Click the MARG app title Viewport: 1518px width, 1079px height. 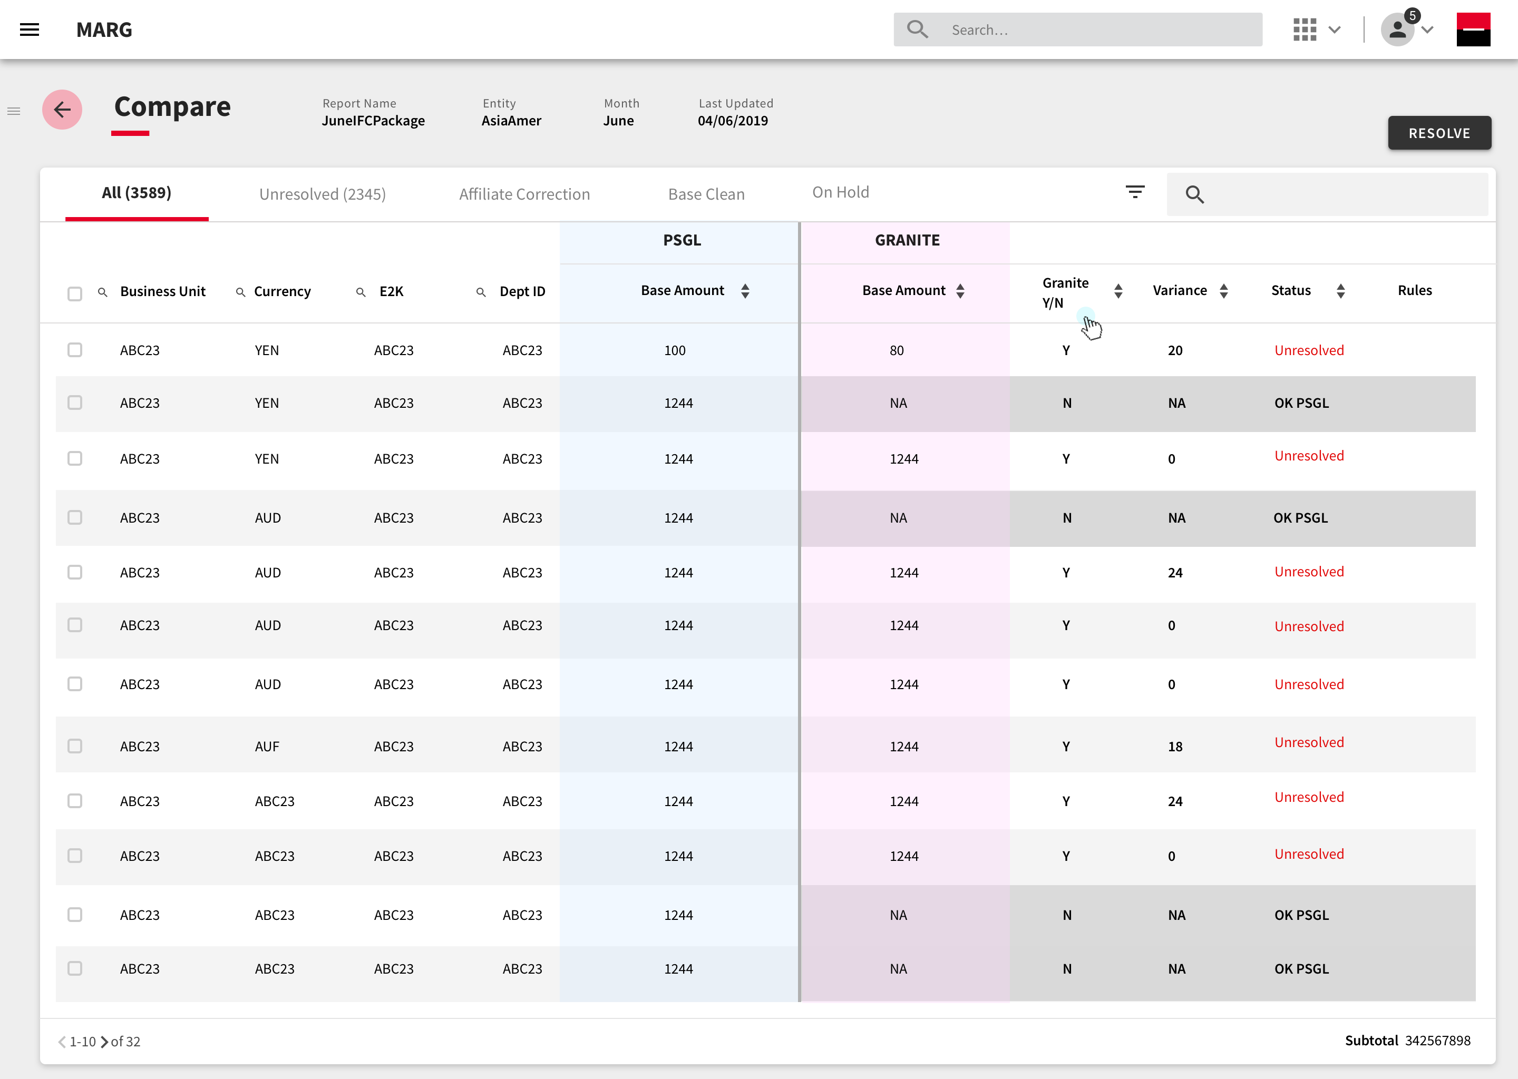[x=104, y=29]
